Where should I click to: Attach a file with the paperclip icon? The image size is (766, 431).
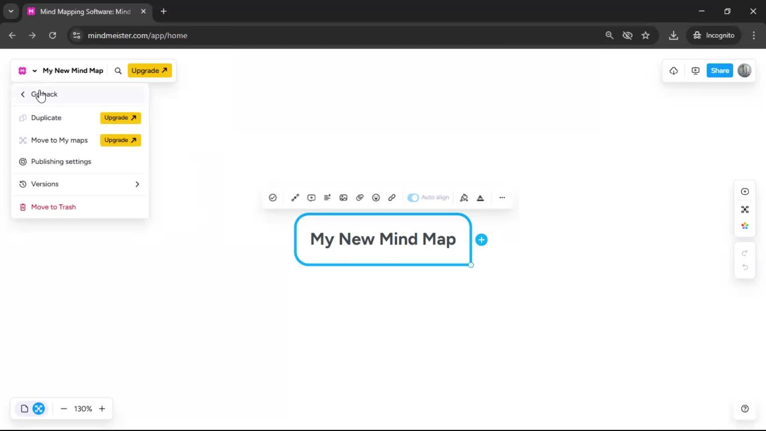click(x=360, y=198)
